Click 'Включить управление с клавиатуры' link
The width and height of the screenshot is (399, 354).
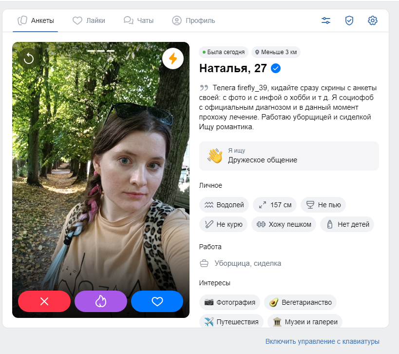point(322,341)
